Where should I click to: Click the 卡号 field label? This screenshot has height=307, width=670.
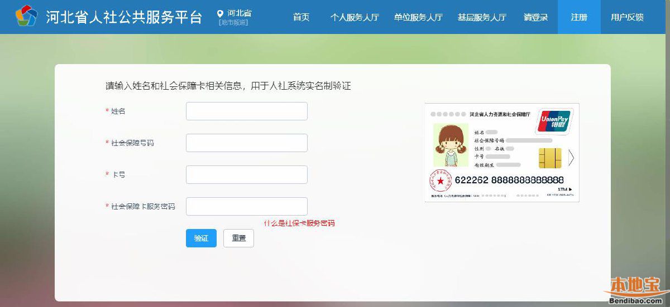(118, 175)
